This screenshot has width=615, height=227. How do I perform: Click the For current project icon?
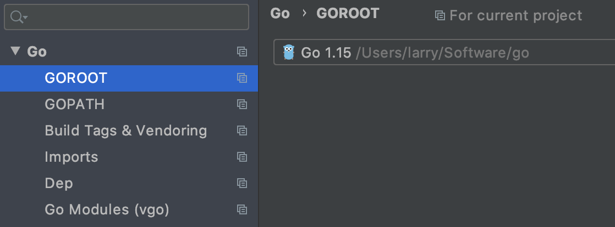tap(440, 15)
